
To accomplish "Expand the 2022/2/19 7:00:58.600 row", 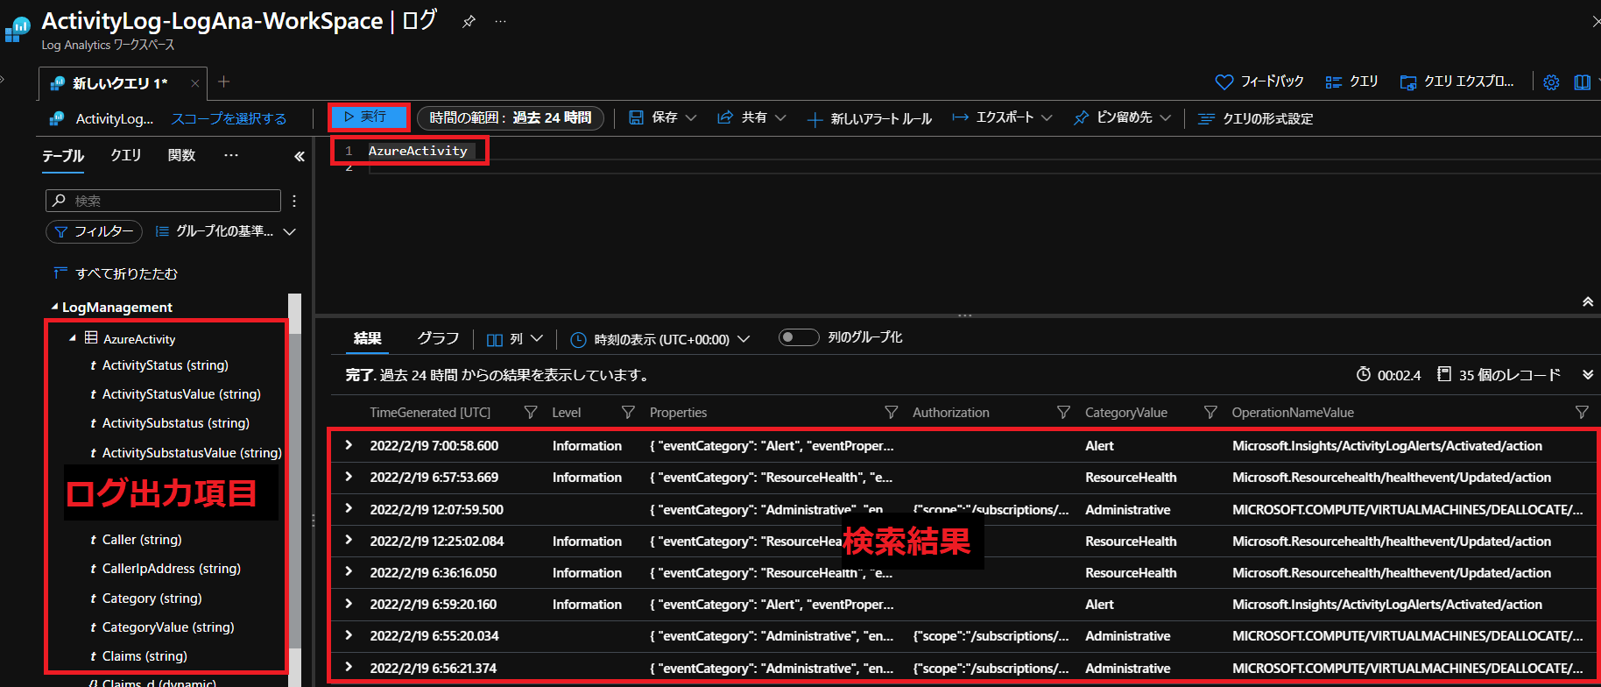I will point(349,445).
